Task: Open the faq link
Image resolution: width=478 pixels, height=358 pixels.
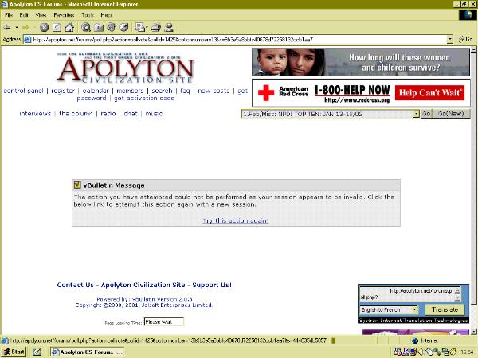Action: pyautogui.click(x=185, y=91)
